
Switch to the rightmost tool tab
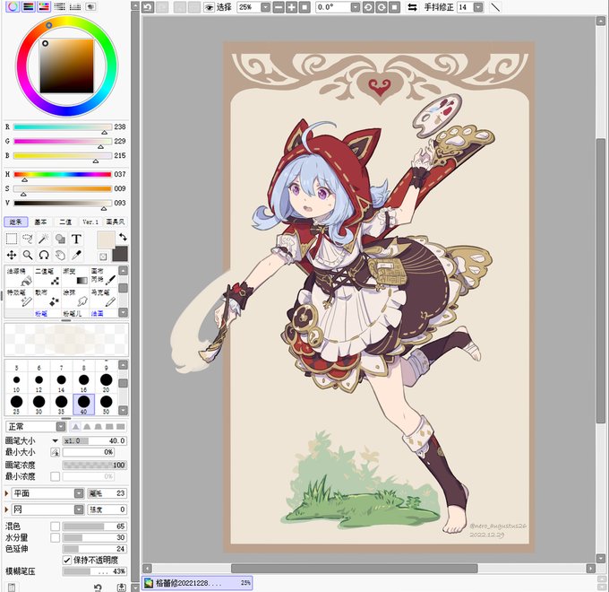tap(116, 222)
